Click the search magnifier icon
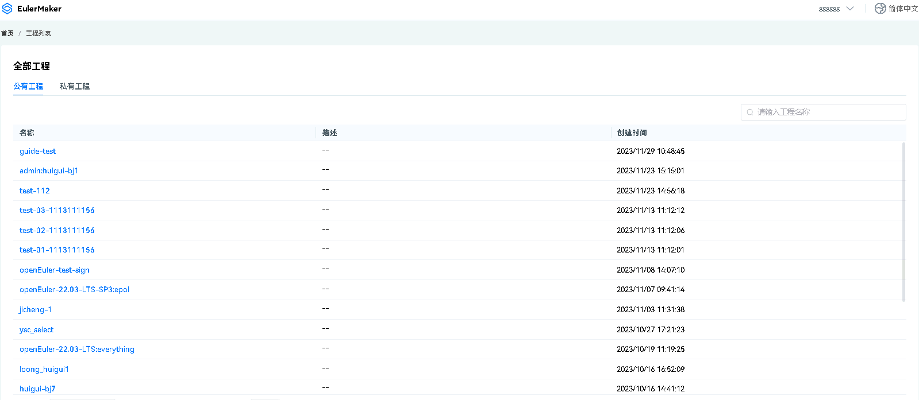 click(750, 112)
